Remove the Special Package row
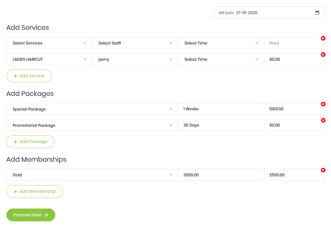331x232 pixels. pyautogui.click(x=323, y=104)
